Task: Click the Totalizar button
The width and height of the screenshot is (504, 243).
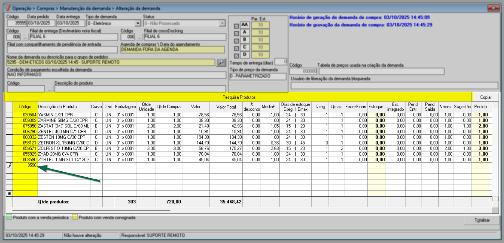Action: coord(482,220)
